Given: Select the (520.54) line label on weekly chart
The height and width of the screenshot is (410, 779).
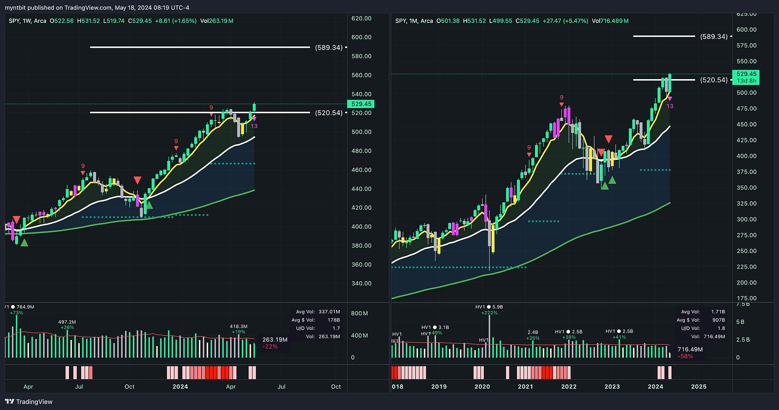Looking at the screenshot, I should tap(329, 113).
